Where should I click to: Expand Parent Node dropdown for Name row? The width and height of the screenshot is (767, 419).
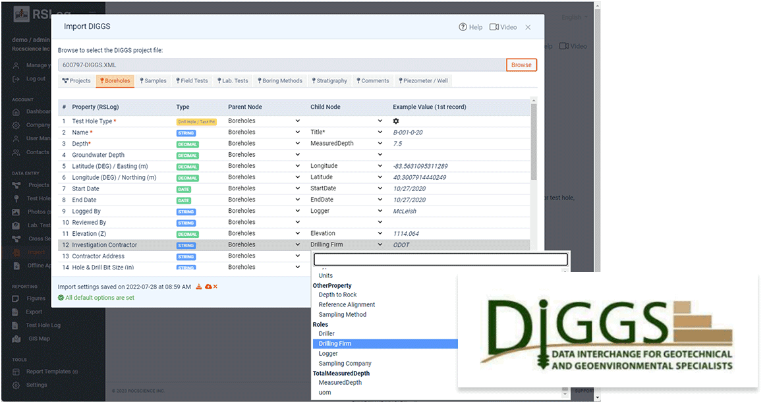(x=297, y=132)
